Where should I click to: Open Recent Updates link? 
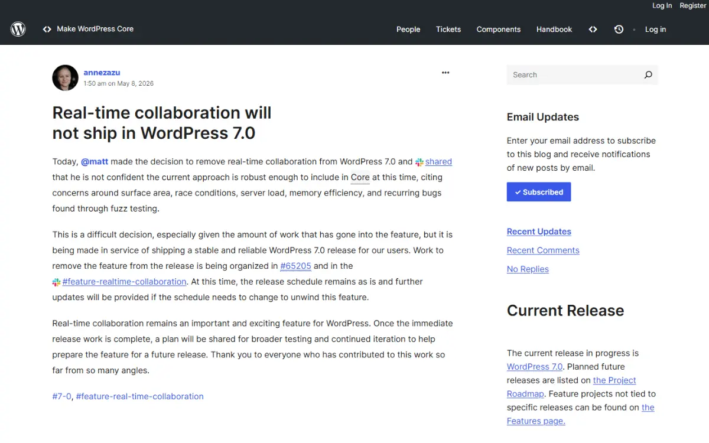point(539,232)
